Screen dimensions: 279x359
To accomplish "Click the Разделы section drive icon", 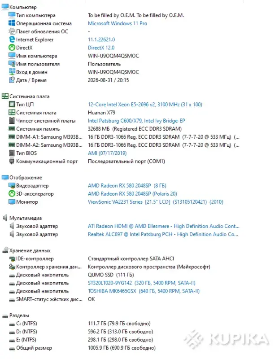I will tap(5, 316).
